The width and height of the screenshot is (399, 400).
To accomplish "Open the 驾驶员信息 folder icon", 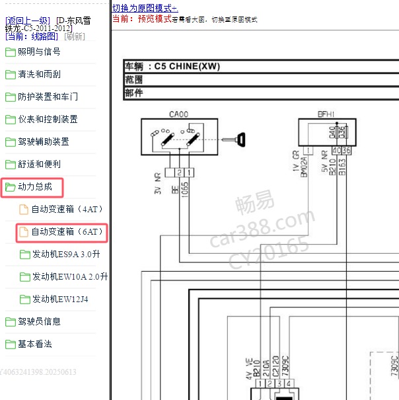I will [x=11, y=322].
